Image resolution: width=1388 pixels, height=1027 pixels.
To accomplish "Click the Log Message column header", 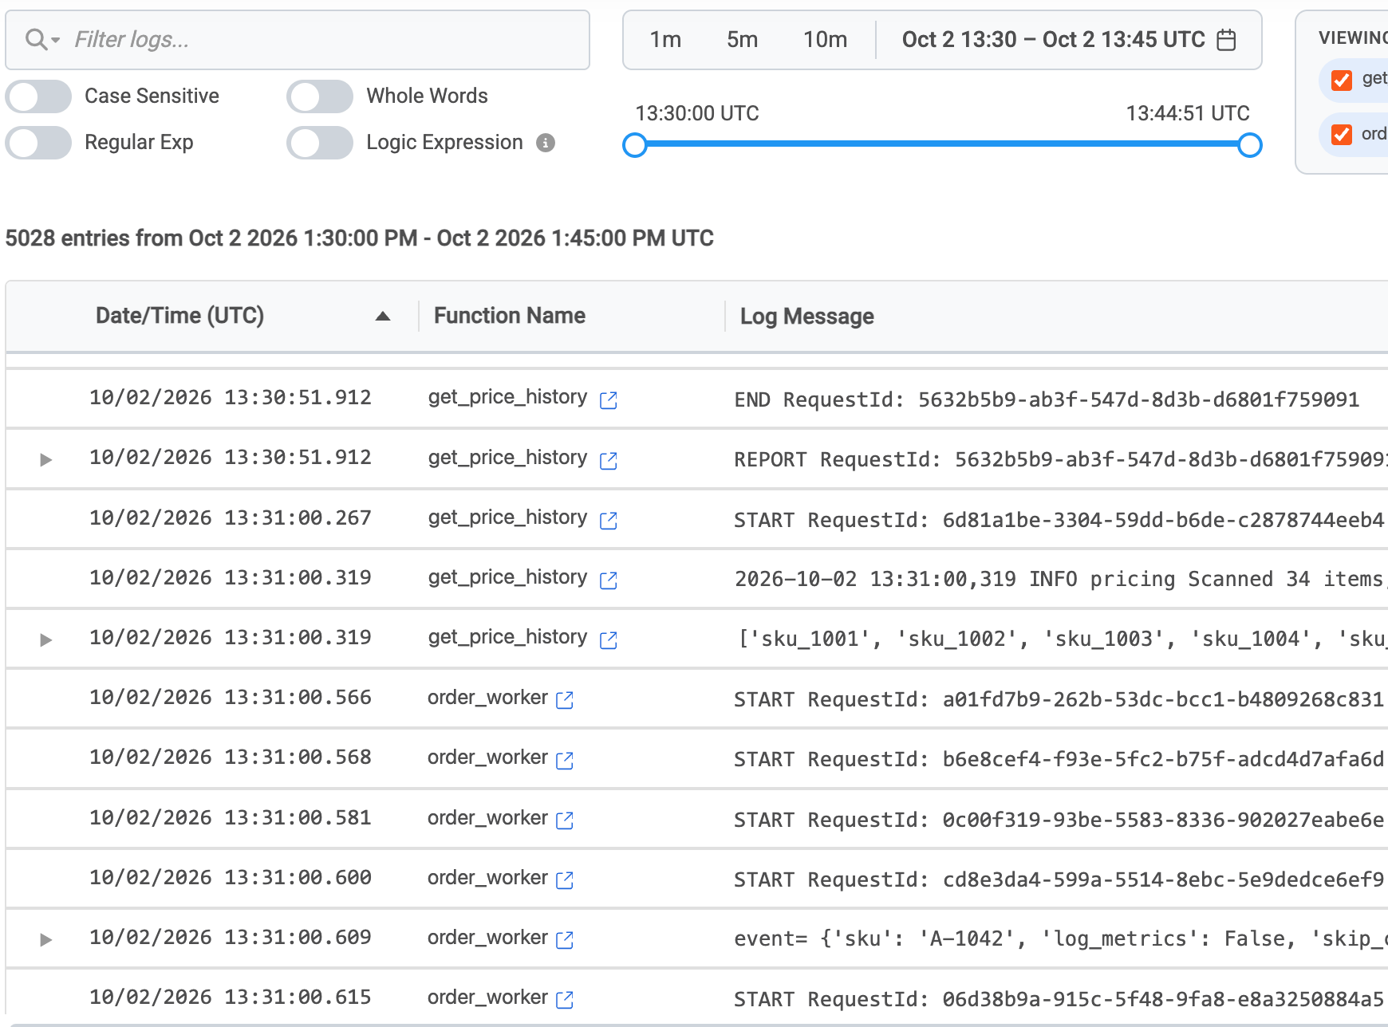I will (x=806, y=317).
